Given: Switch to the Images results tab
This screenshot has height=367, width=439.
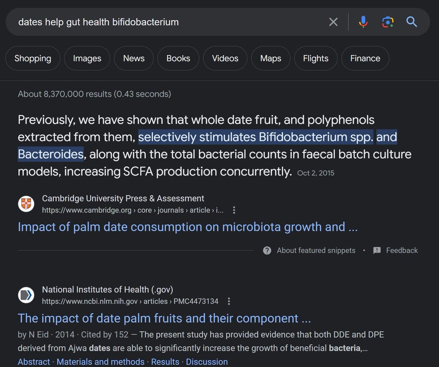Looking at the screenshot, I should point(87,58).
